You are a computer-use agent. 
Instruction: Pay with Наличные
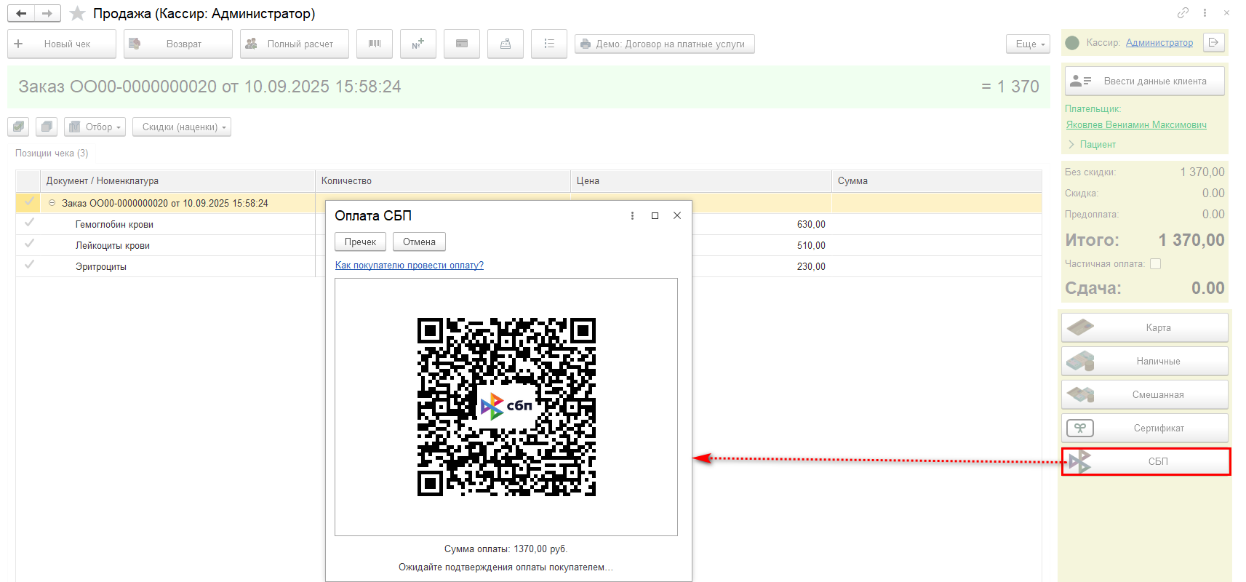pyautogui.click(x=1145, y=361)
